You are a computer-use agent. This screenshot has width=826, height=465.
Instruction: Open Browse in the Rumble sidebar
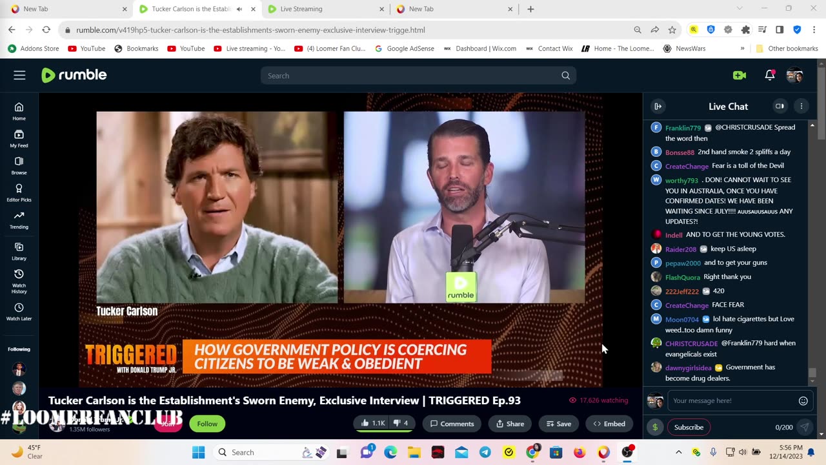click(x=19, y=165)
